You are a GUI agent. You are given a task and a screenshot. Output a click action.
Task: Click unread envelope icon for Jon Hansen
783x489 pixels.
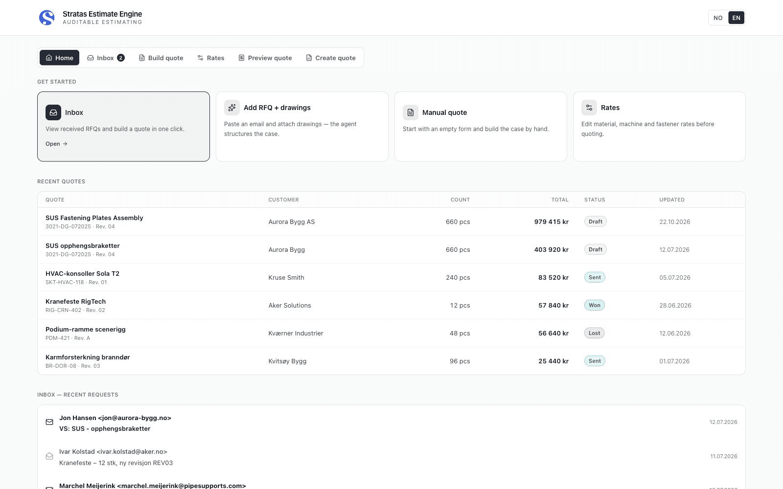[49, 422]
